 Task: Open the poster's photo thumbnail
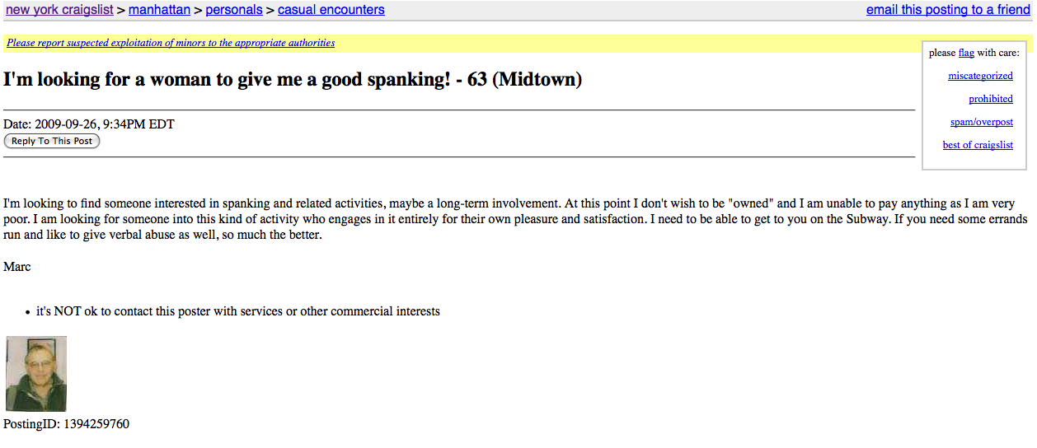[x=36, y=374]
